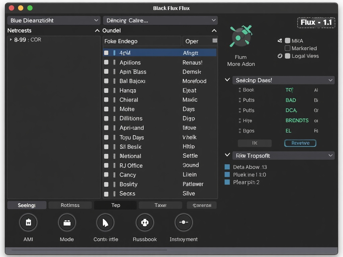Click the Pluek ine 1.1:0 blue swatch

(x=227, y=175)
